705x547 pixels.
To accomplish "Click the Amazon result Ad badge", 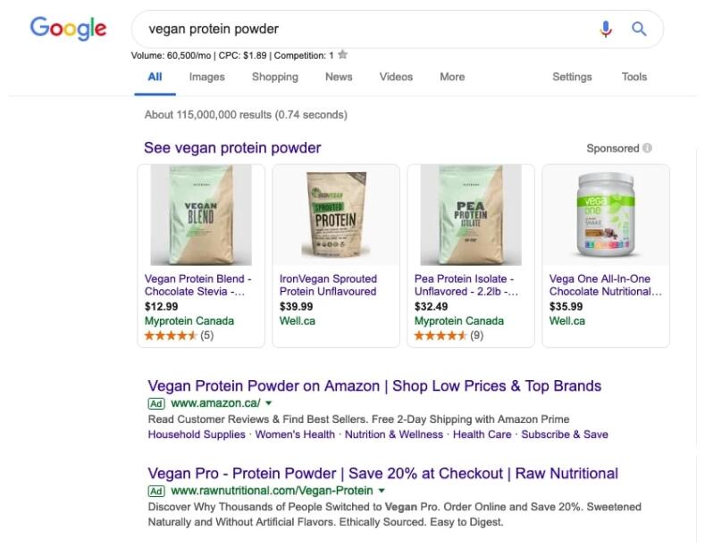I will point(156,403).
